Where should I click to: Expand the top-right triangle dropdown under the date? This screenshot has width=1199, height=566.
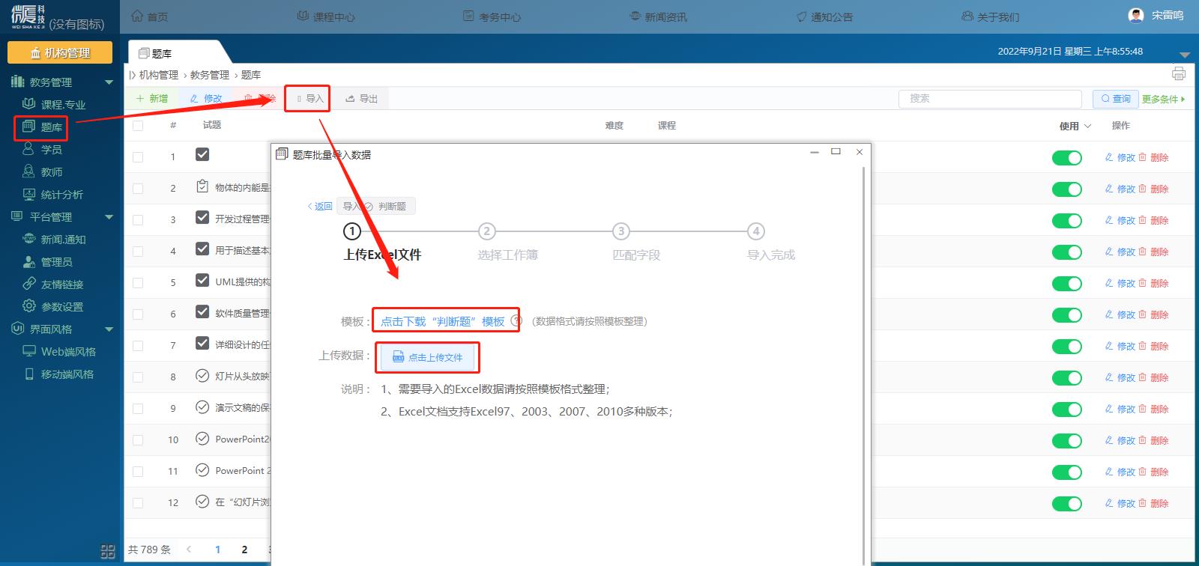1185,55
